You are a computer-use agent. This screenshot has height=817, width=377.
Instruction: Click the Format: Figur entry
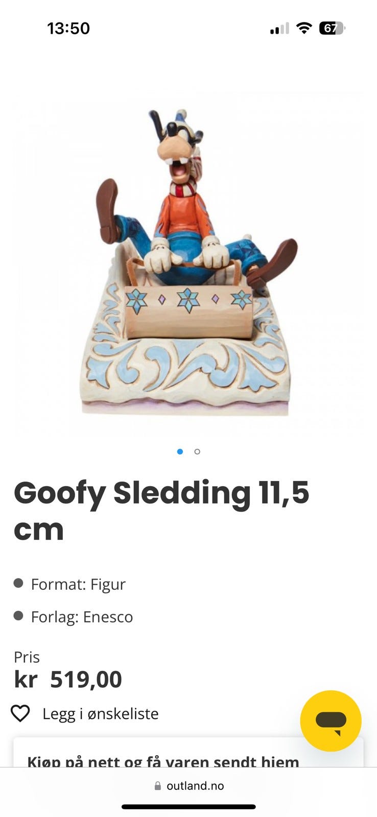pyautogui.click(x=78, y=584)
